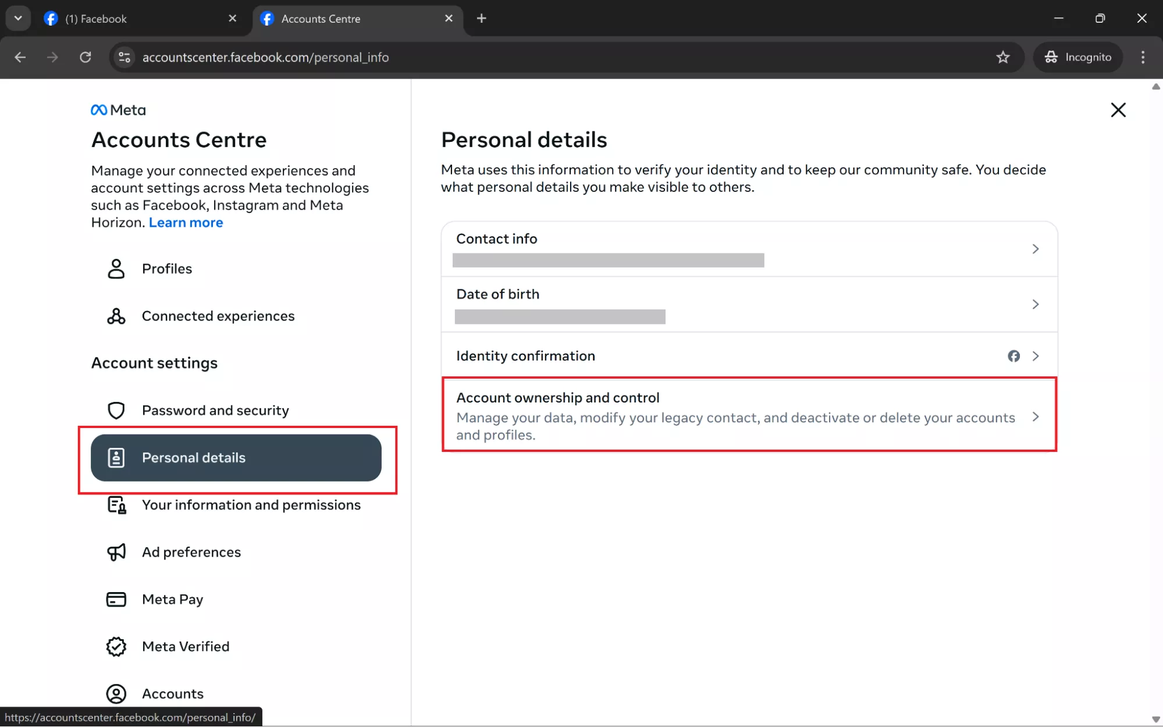The height and width of the screenshot is (727, 1163).
Task: Select Personal details in the sidebar
Action: coord(236,458)
